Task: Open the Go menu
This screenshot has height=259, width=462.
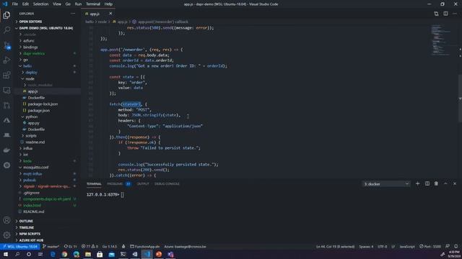Action: (x=68, y=4)
